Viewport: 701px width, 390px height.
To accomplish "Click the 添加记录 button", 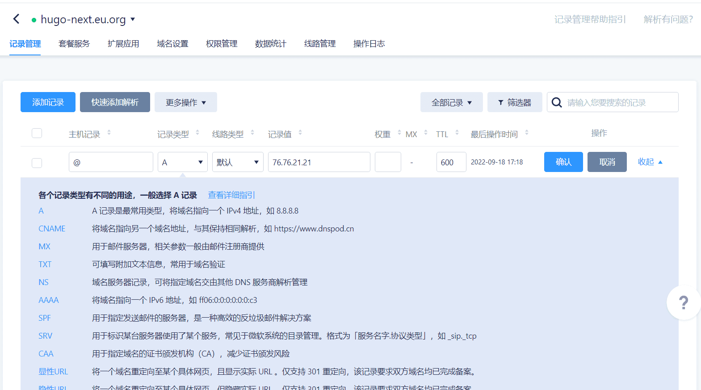I will click(x=48, y=102).
